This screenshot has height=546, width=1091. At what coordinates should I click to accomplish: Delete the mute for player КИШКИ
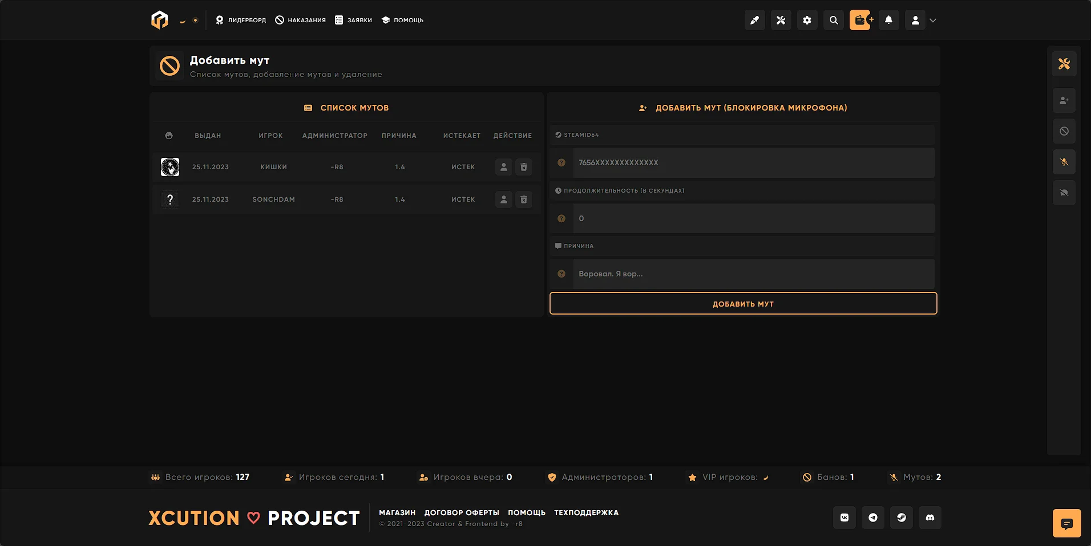coord(523,167)
